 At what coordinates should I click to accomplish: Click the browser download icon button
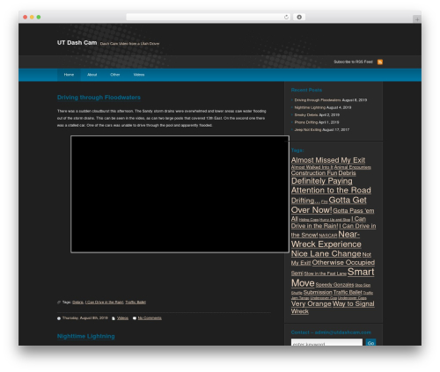(x=299, y=17)
